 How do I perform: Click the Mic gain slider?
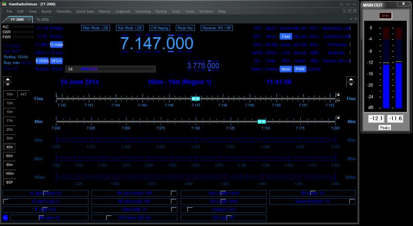(x=49, y=218)
